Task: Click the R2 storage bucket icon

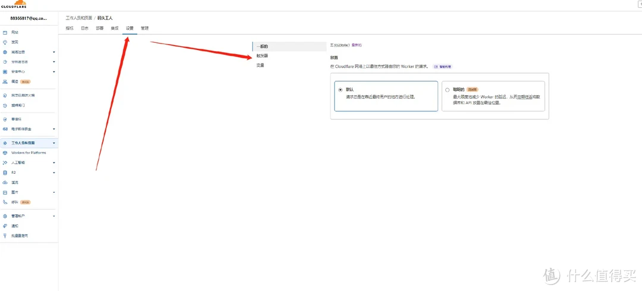Action: coord(5,173)
